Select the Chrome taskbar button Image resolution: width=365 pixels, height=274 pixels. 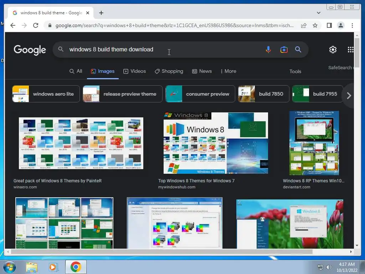click(x=76, y=267)
